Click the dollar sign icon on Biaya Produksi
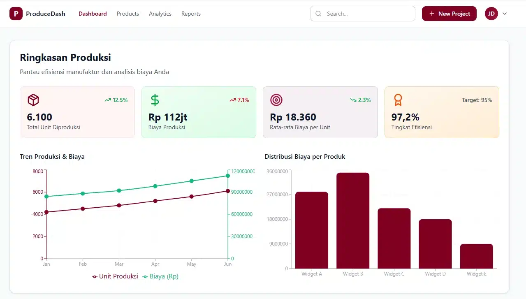Viewport: 526px width, 299px height. (155, 100)
